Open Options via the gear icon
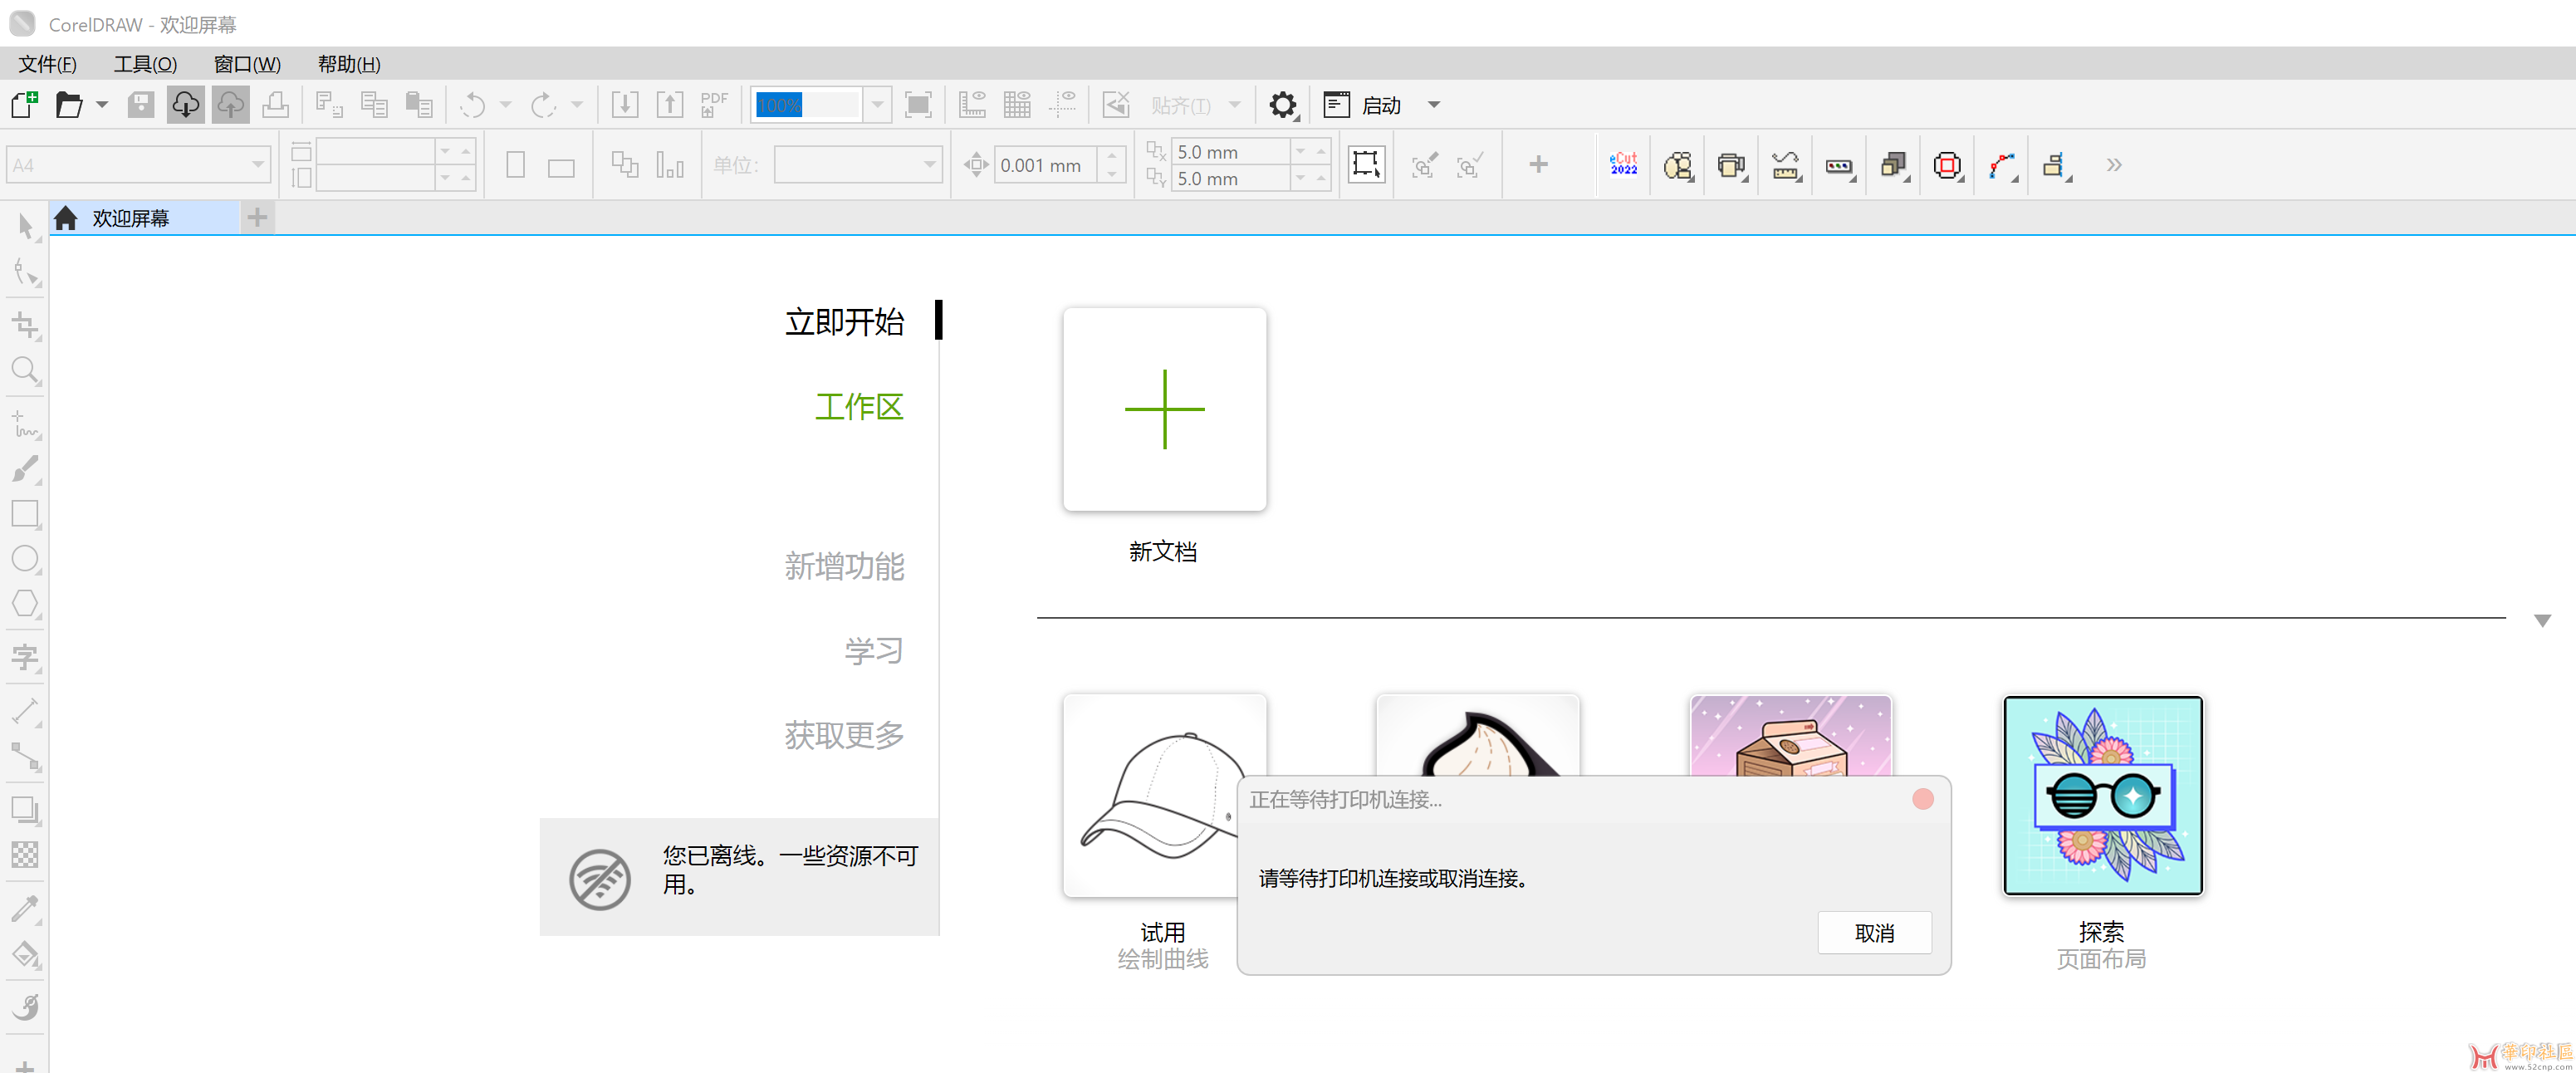The image size is (2576, 1073). tap(1283, 104)
